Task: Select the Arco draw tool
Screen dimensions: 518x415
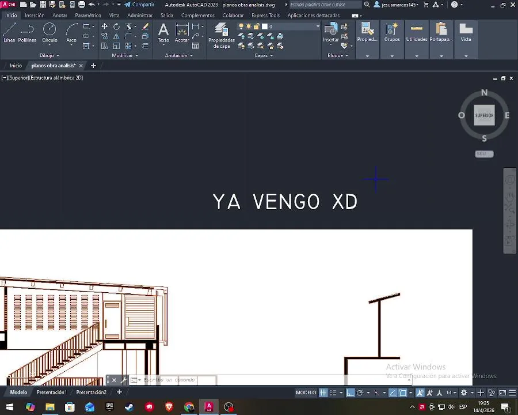Action: tap(71, 32)
